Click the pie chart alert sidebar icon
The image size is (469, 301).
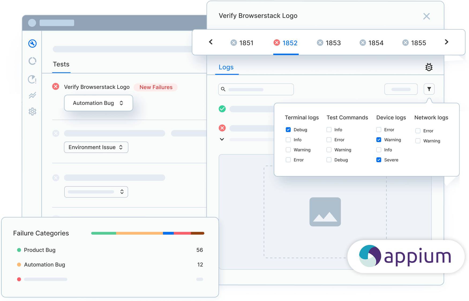(x=32, y=79)
